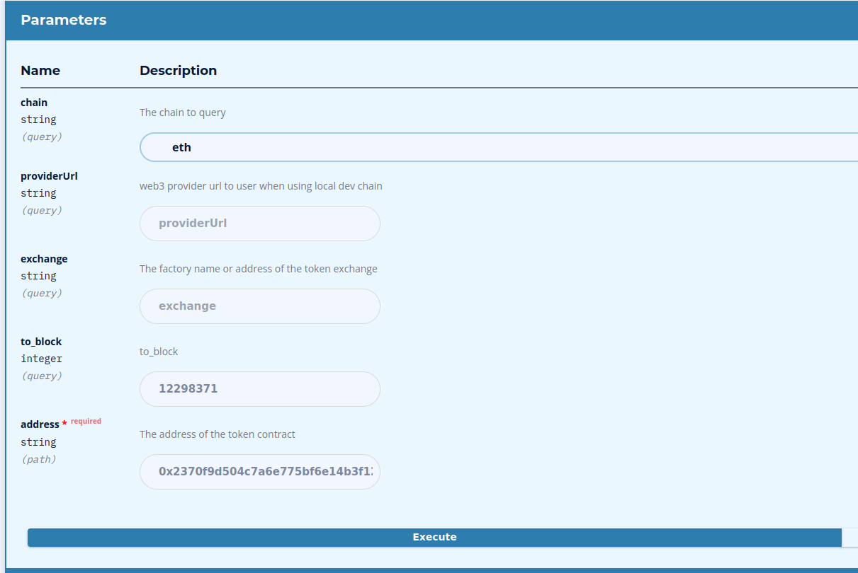Click the to_block parameter name

(x=40, y=341)
